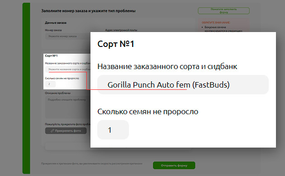Click the enlarged 'Название заказанного сорта и сидбанк' label
This screenshot has height=176, width=285.
coord(167,66)
